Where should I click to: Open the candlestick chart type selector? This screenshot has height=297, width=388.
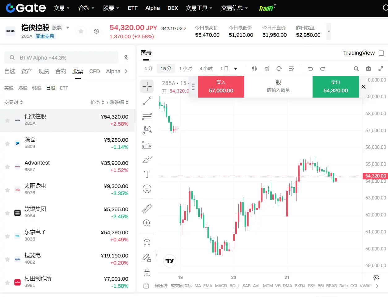click(254, 69)
